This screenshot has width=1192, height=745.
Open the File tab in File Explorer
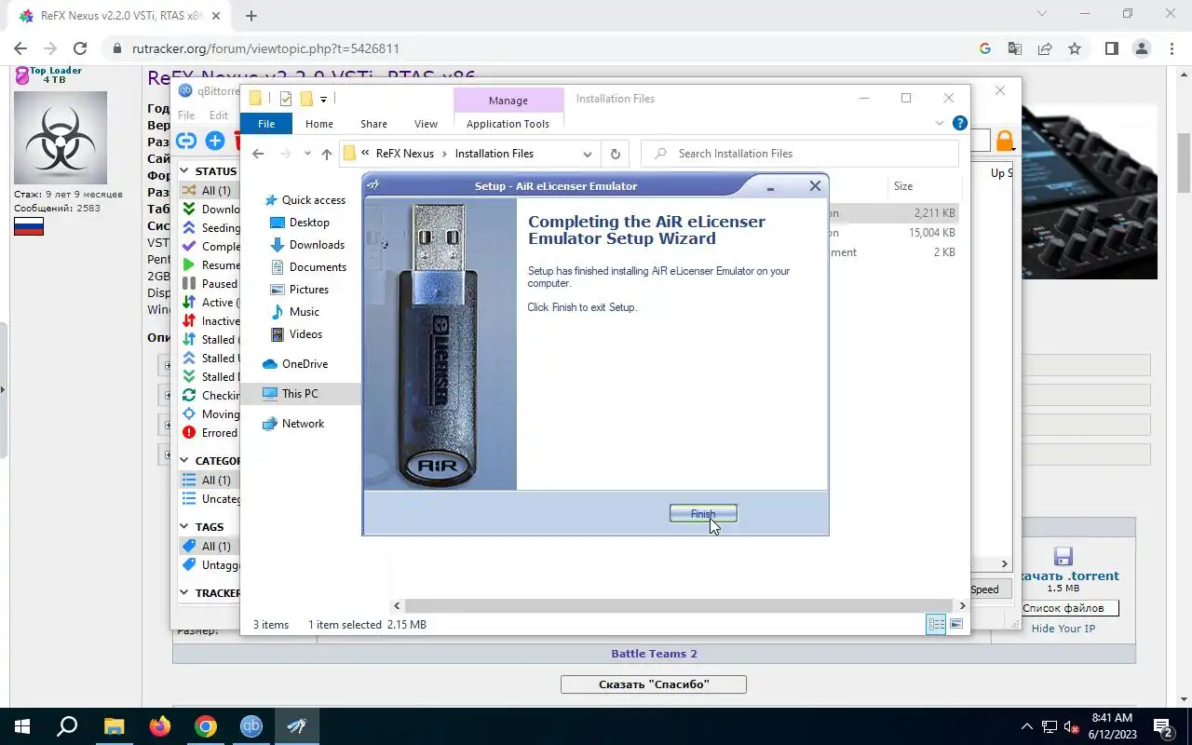pyautogui.click(x=266, y=124)
